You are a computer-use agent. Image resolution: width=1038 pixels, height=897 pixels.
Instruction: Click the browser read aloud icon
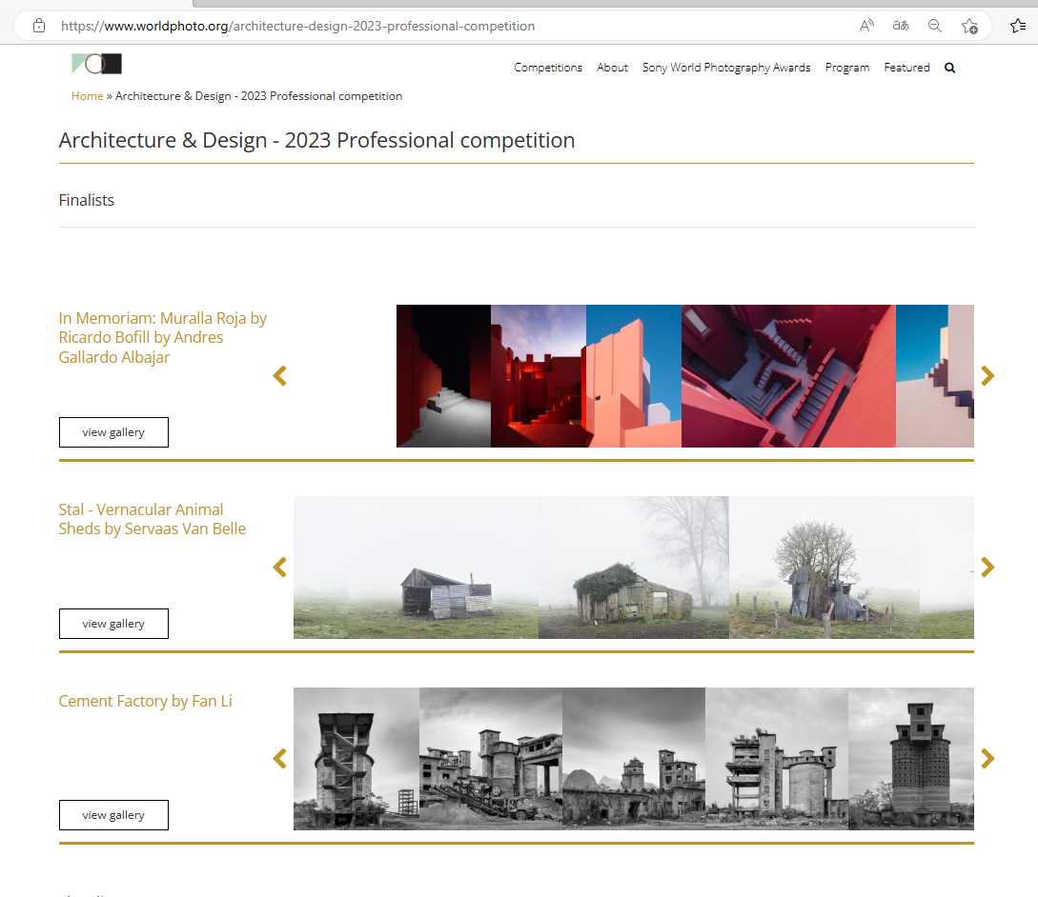(866, 26)
